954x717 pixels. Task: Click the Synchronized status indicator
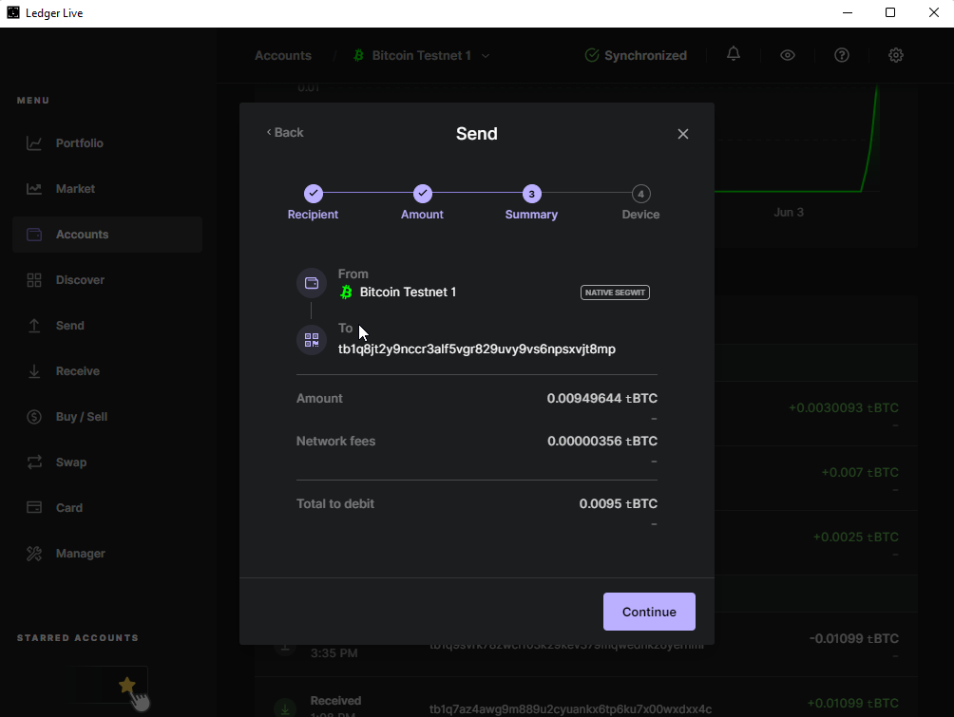click(636, 55)
